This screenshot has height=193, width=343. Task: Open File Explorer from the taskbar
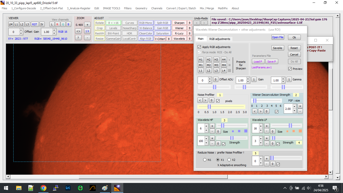[x=19, y=188]
